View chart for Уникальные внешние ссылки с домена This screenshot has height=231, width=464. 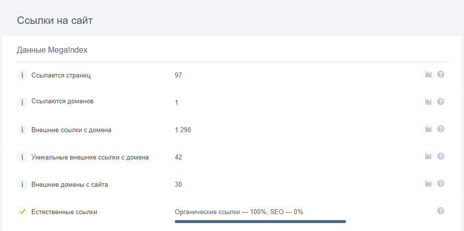pyautogui.click(x=428, y=156)
